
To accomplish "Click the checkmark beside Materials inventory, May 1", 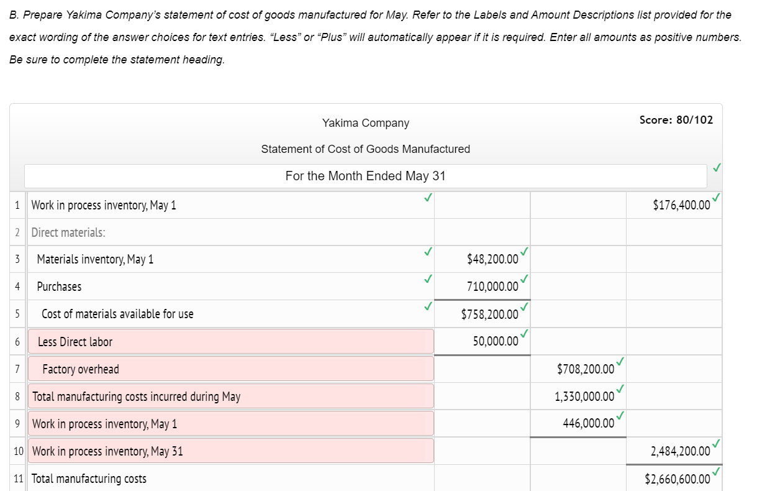I will pos(427,252).
